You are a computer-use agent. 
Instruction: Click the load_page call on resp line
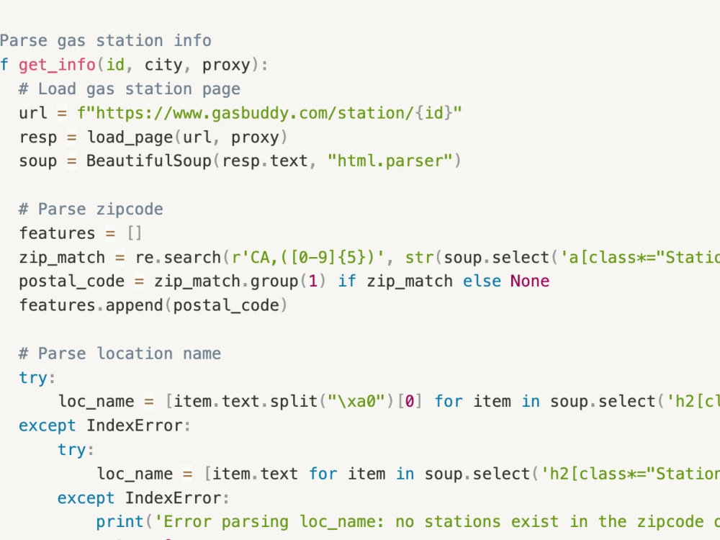coord(187,137)
